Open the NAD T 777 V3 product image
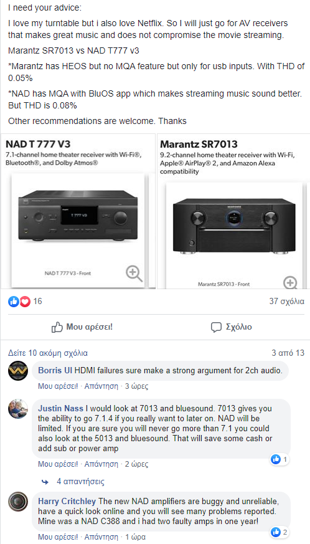 (x=78, y=229)
